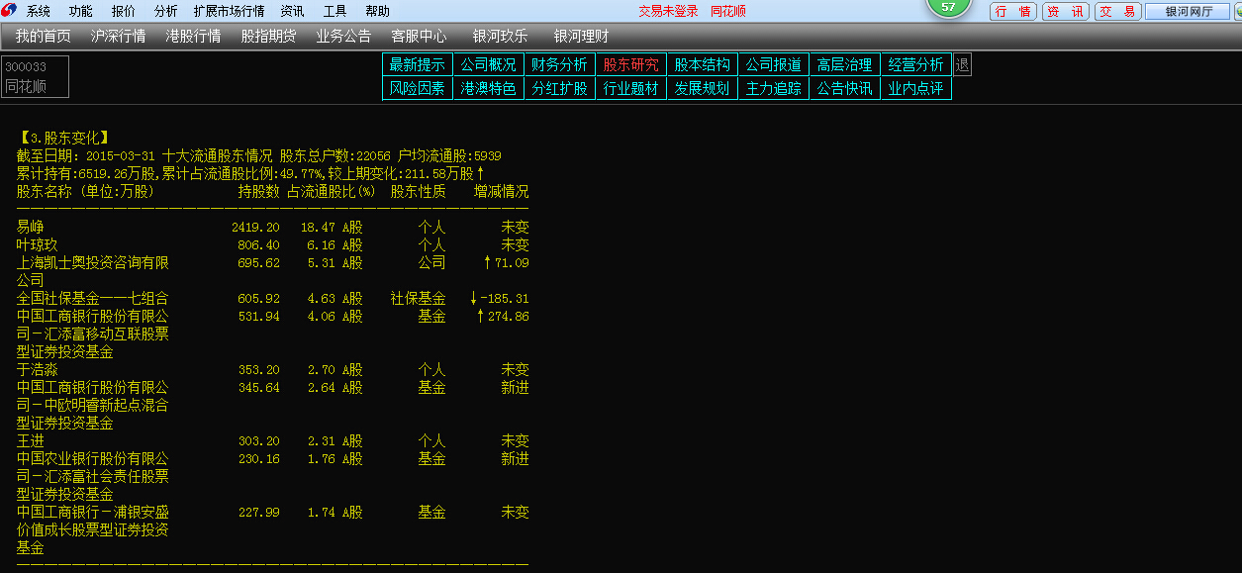
Task: Switch to the 行情 button at top right
Action: click(1013, 11)
